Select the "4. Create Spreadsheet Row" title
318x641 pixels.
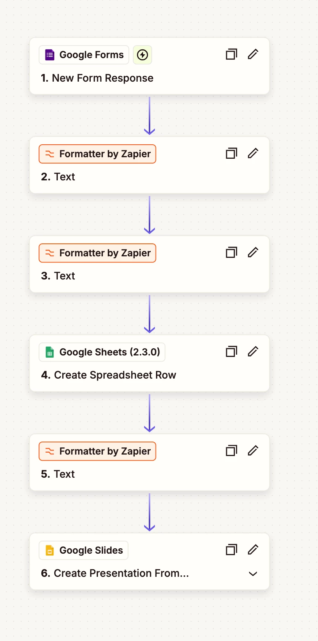click(x=109, y=375)
